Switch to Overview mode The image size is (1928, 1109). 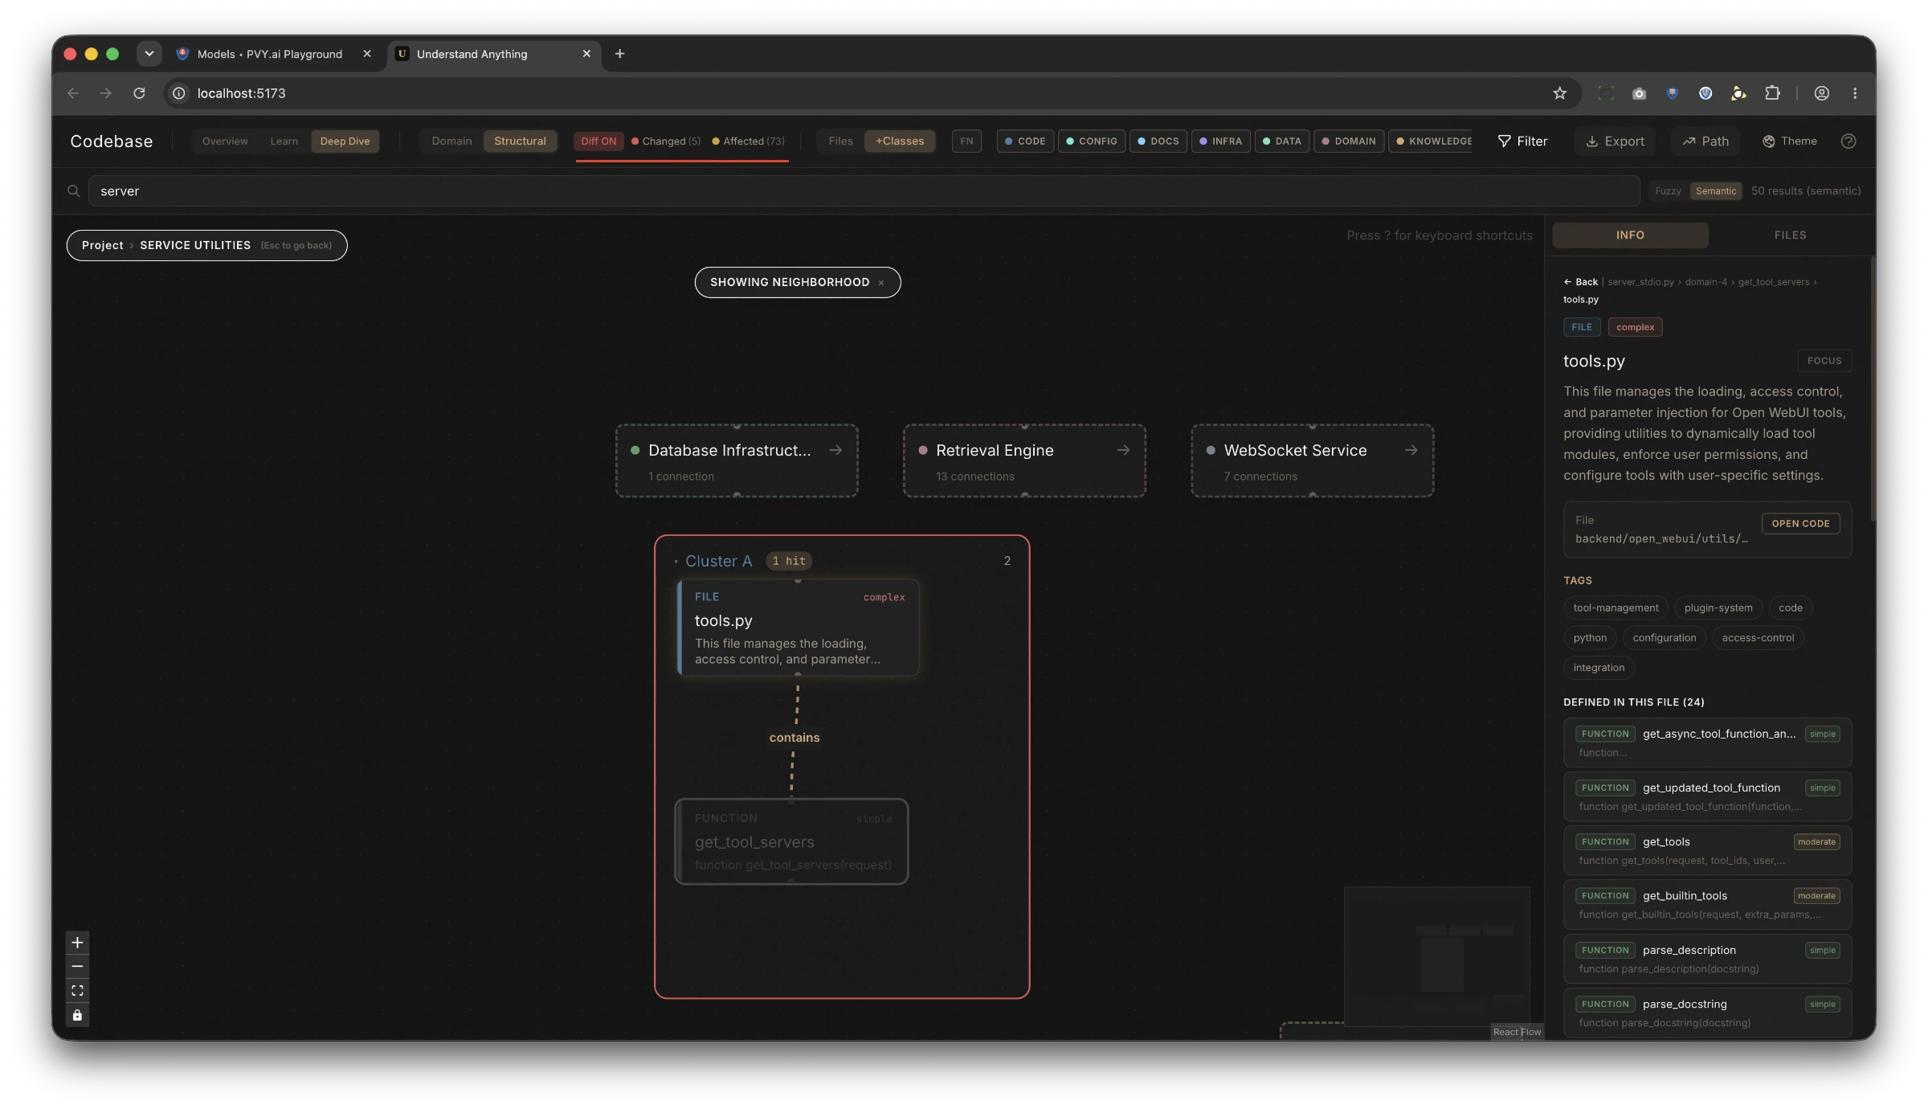[x=225, y=141]
